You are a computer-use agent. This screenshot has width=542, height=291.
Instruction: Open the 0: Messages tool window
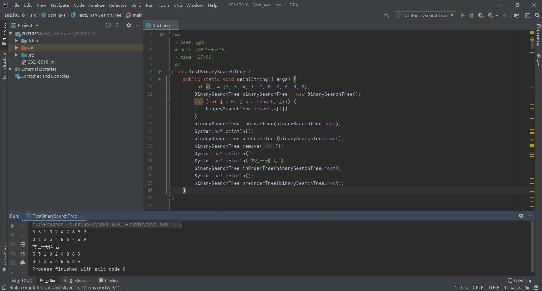click(78, 281)
